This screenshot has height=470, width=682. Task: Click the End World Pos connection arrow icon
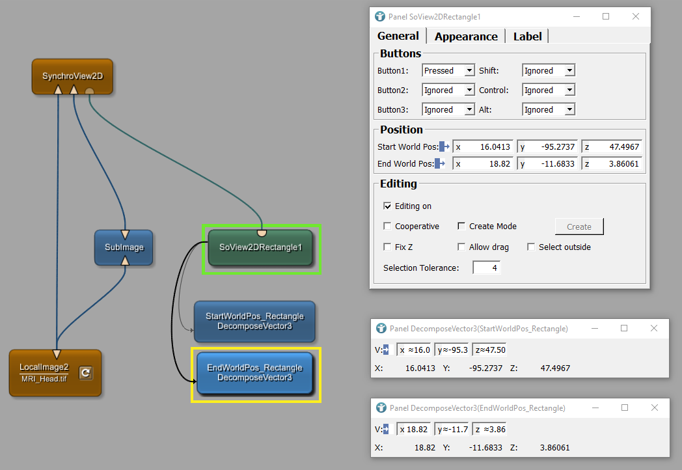click(440, 164)
